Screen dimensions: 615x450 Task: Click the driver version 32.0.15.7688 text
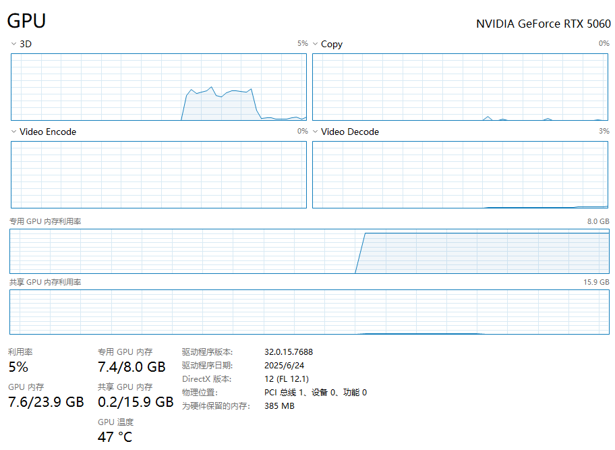[x=288, y=351]
